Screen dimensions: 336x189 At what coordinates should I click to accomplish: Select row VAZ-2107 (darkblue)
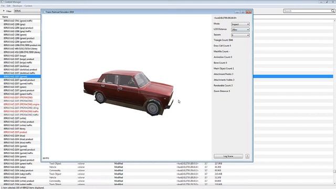point(16,66)
